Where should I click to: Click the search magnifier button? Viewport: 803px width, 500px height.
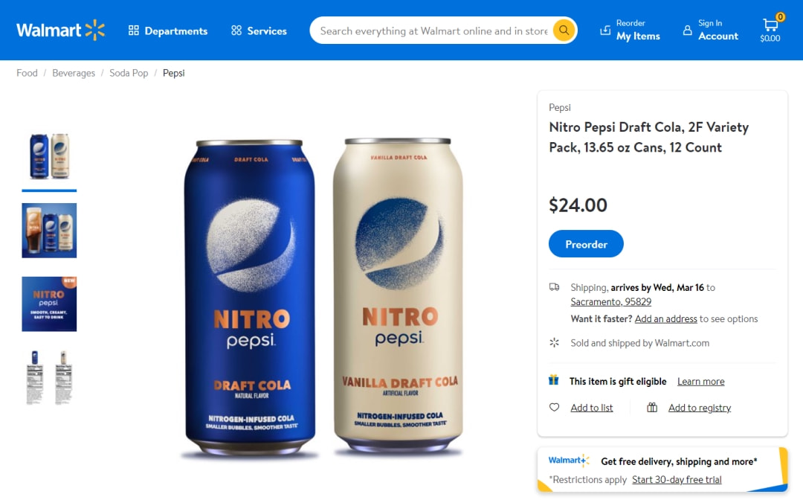[564, 31]
